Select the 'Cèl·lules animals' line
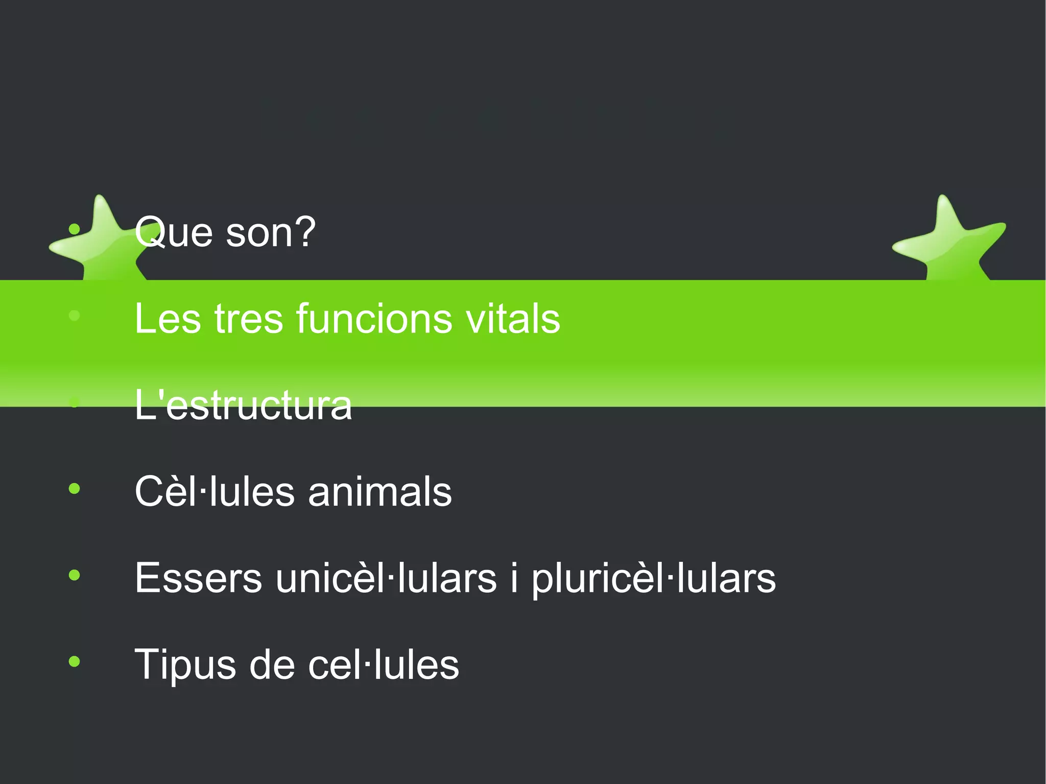Screen dimensions: 1046x784 pos(293,492)
